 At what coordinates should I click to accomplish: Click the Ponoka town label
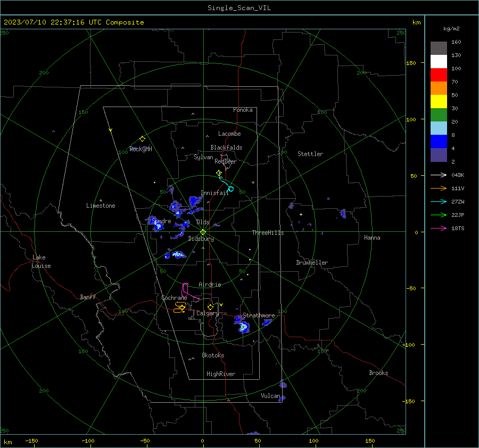243,110
